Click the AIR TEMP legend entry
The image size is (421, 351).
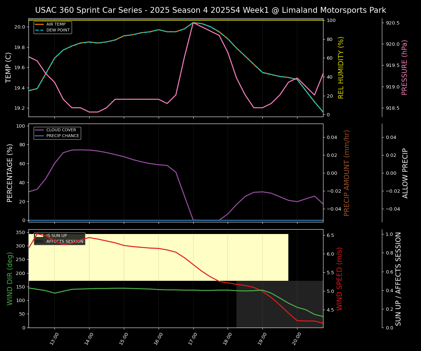[x=56, y=24]
